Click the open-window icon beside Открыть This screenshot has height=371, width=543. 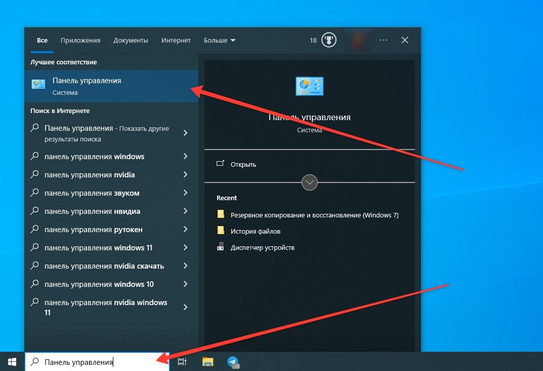[220, 163]
